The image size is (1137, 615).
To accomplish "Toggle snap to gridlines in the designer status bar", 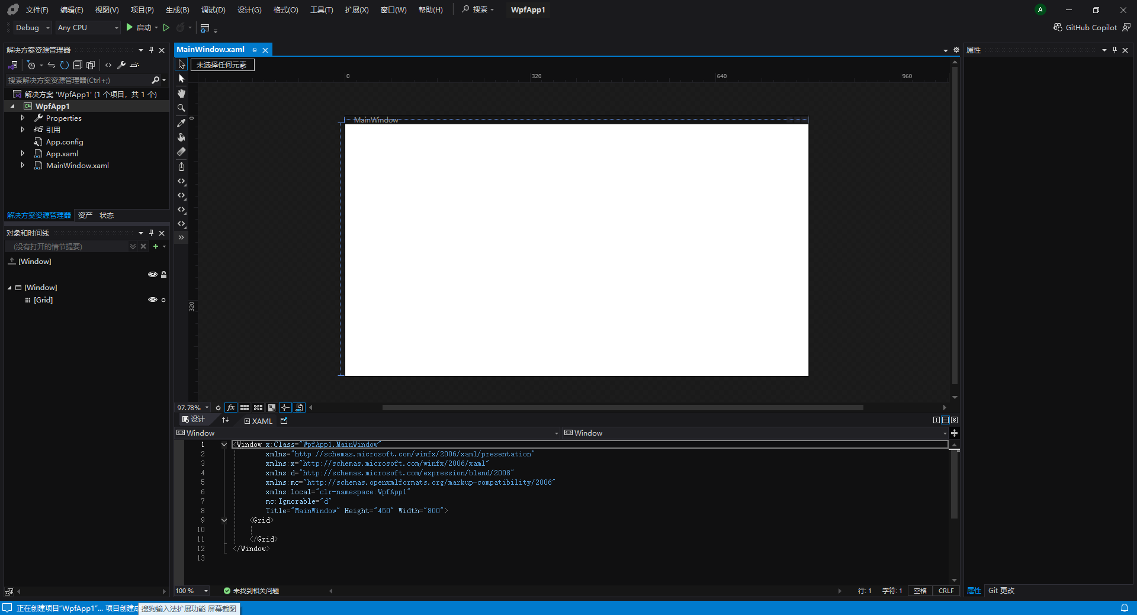I will (x=245, y=408).
